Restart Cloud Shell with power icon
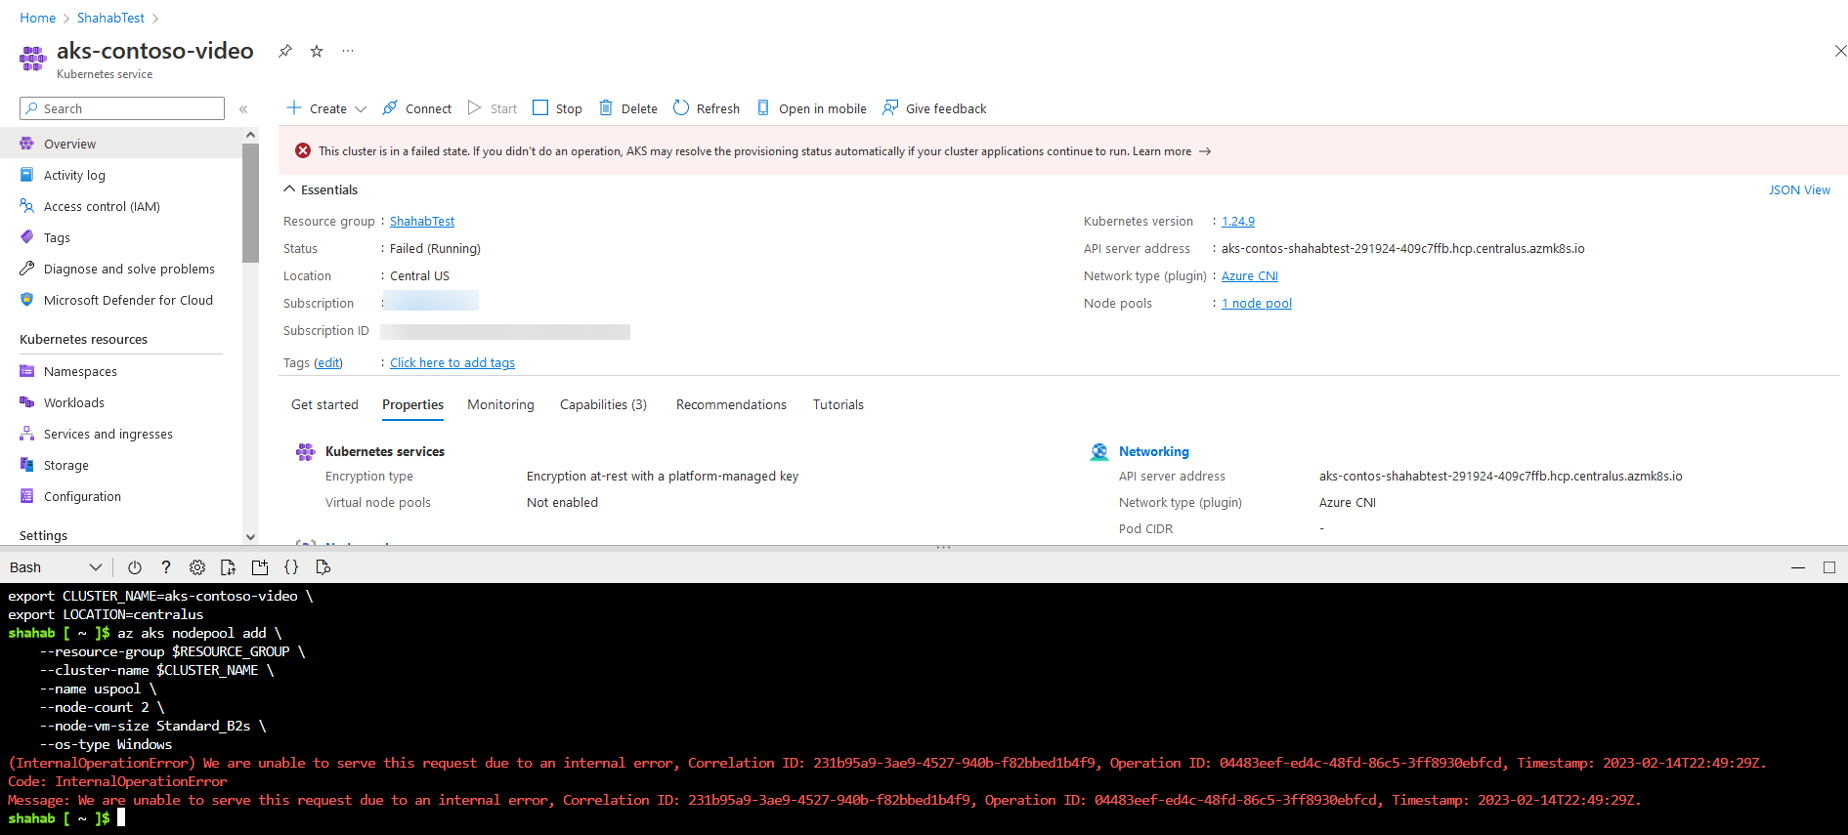1848x835 pixels. [135, 567]
